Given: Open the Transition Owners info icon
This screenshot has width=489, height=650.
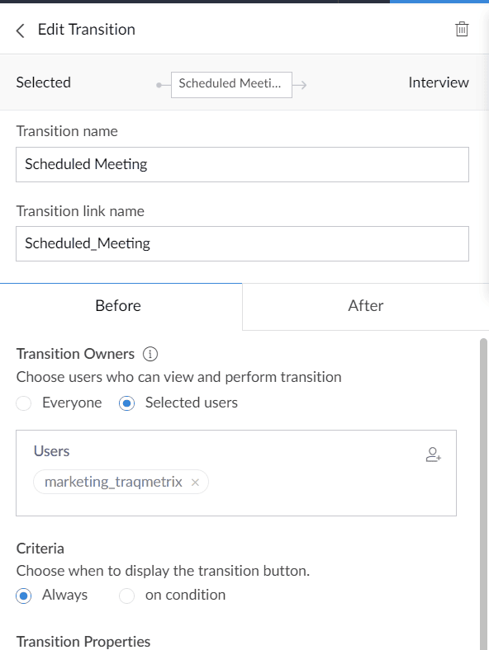Looking at the screenshot, I should click(x=150, y=354).
